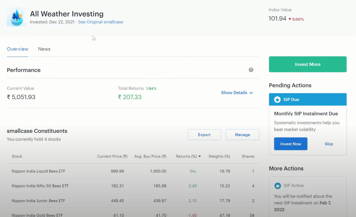The width and height of the screenshot is (356, 217).
Task: Skip the monthly SIP instalment
Action: click(329, 144)
